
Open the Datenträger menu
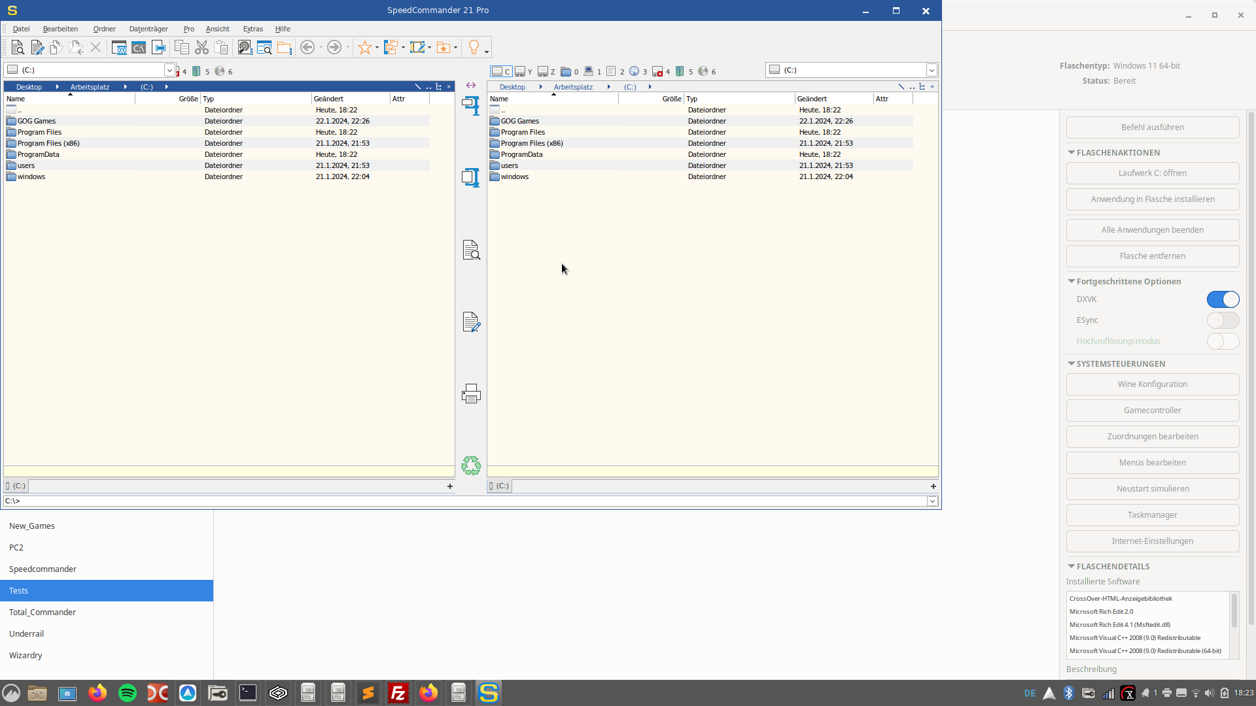point(148,29)
